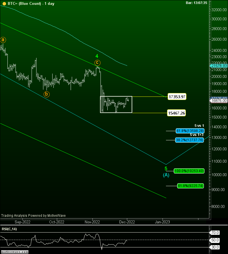The height and width of the screenshot is (254, 228).
Task: Click the 11000.00 price axis label
Action: [219, 161]
